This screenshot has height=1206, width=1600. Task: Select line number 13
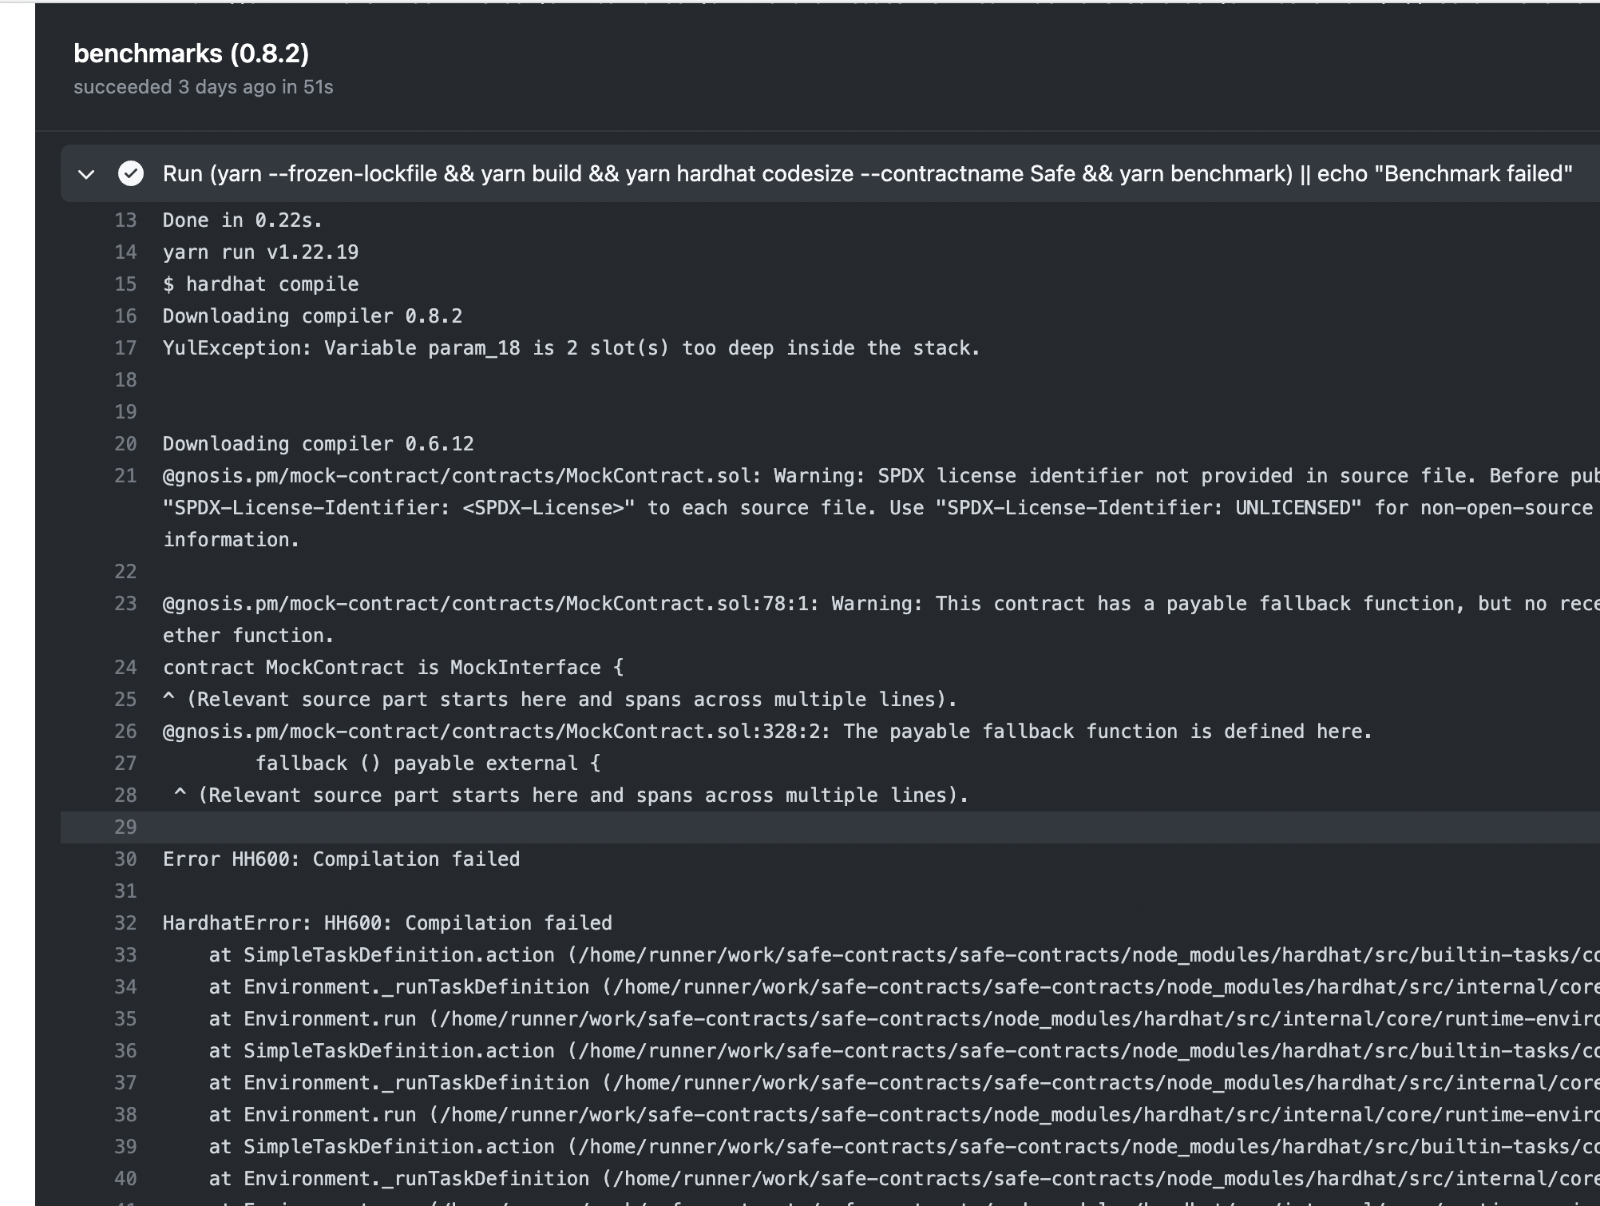pos(125,220)
